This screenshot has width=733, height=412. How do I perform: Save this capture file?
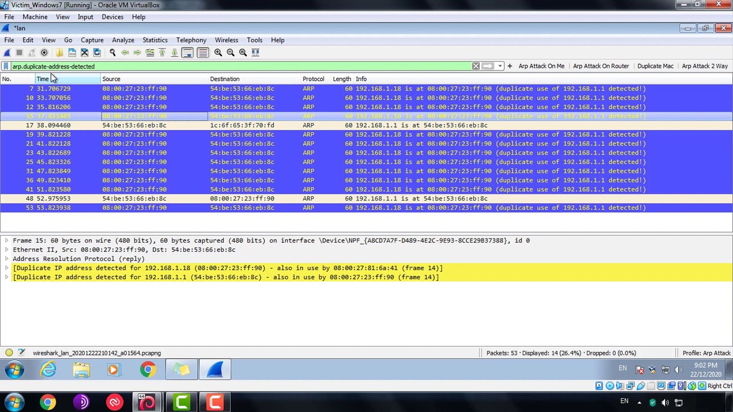click(72, 53)
